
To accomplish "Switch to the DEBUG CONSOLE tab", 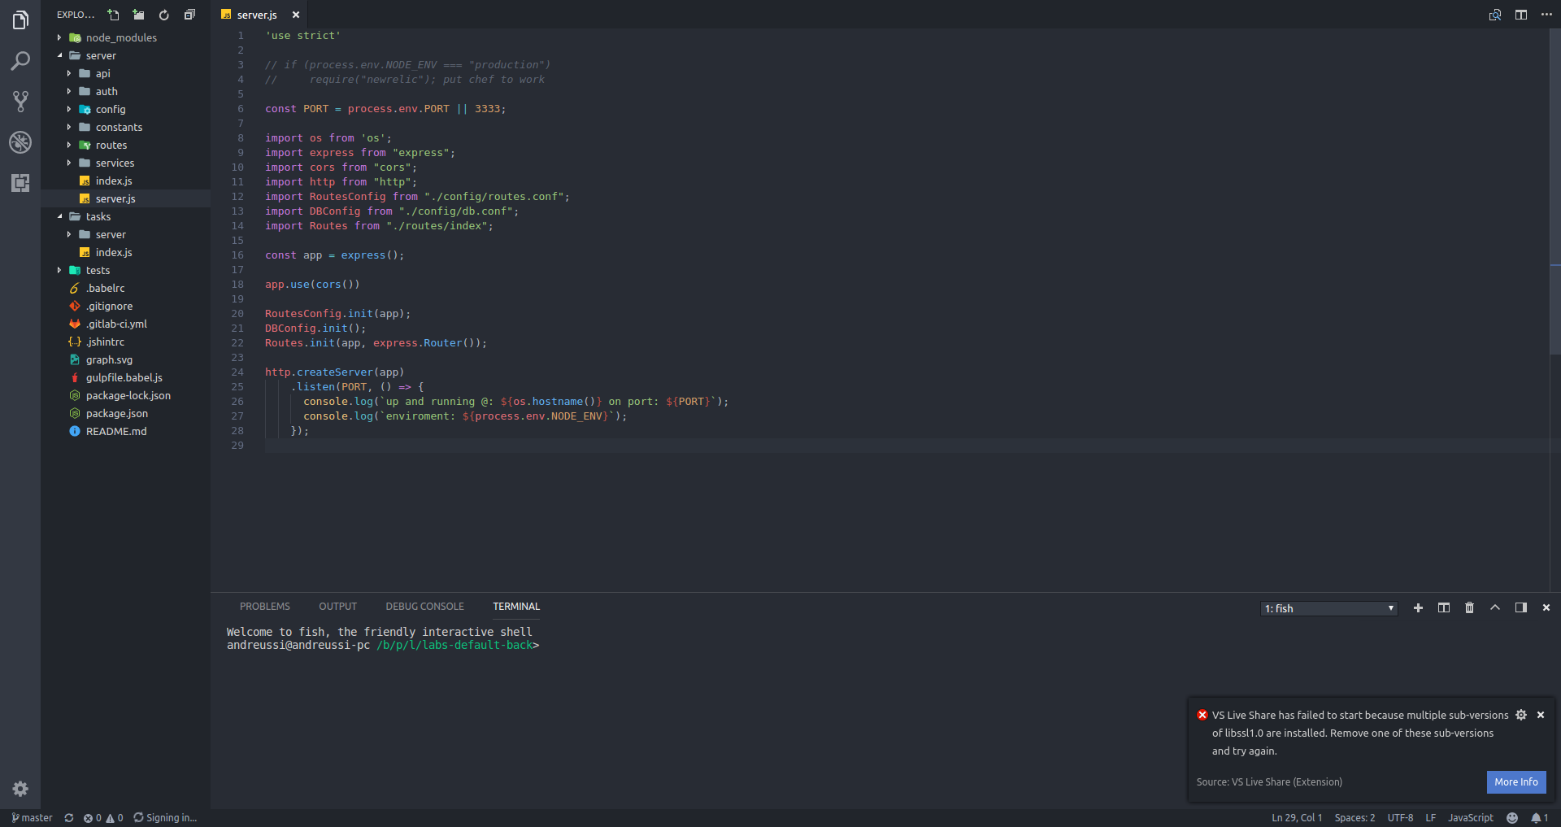I will point(425,607).
